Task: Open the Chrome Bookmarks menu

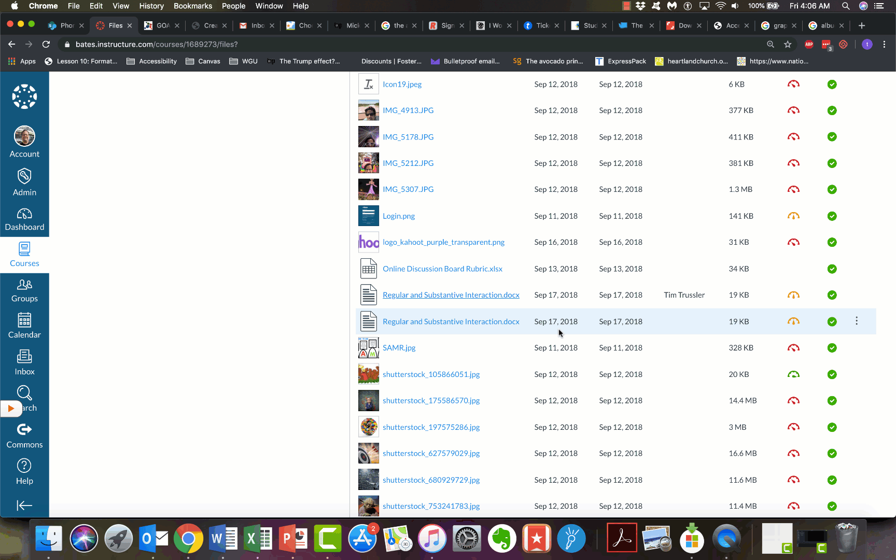Action: coord(193,6)
